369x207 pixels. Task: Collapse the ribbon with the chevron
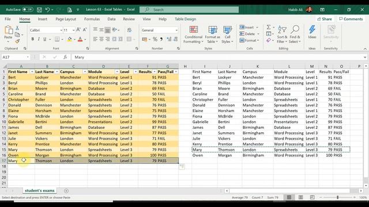point(365,48)
